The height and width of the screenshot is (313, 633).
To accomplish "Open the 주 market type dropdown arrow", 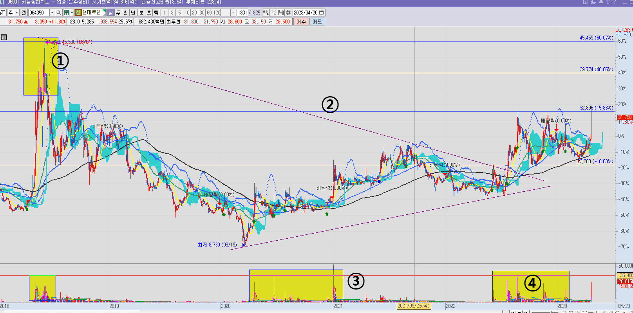I will [16, 13].
